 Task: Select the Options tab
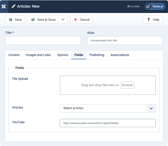(x=62, y=55)
